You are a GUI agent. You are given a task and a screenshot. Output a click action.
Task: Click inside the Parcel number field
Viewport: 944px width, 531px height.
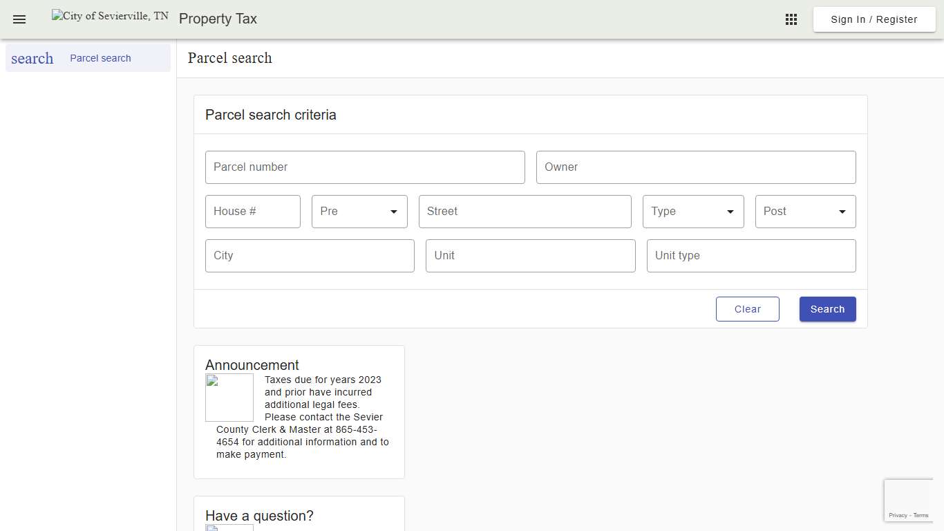coord(365,167)
